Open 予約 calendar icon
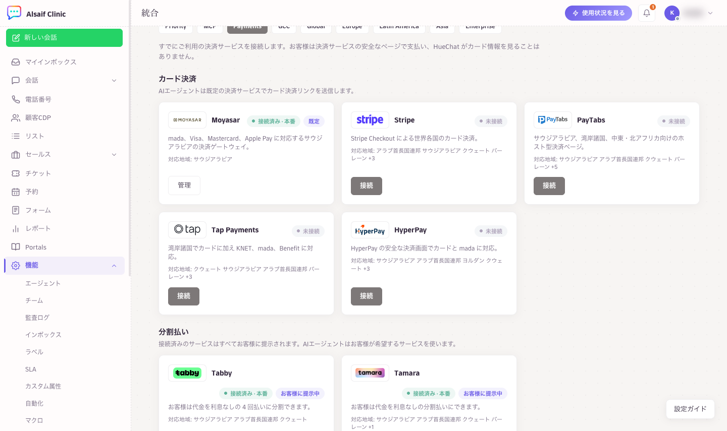This screenshot has height=431, width=727. 16,192
